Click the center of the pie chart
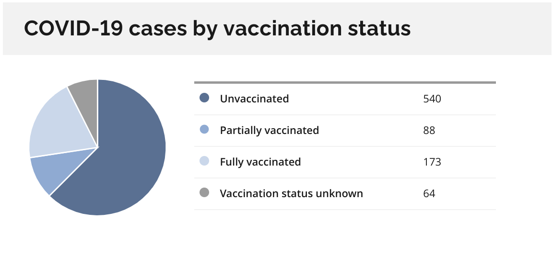553x256 pixels. coord(97,147)
